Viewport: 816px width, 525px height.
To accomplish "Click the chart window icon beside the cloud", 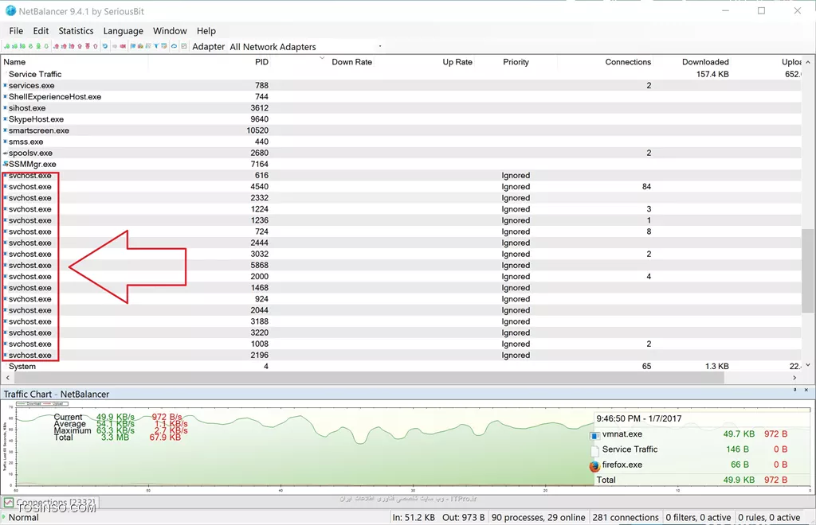I will tap(184, 46).
